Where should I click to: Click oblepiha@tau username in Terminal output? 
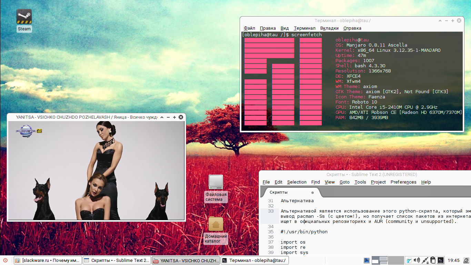(352, 40)
